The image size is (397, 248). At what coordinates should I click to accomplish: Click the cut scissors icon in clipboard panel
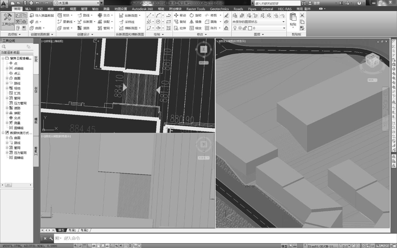(302, 15)
